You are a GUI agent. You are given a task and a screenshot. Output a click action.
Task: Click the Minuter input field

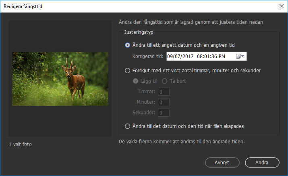[x=164, y=102]
